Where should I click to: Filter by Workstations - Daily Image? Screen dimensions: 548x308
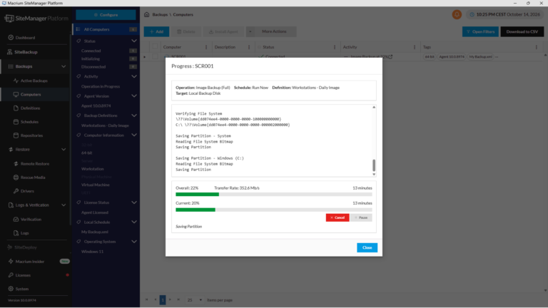pyautogui.click(x=105, y=125)
